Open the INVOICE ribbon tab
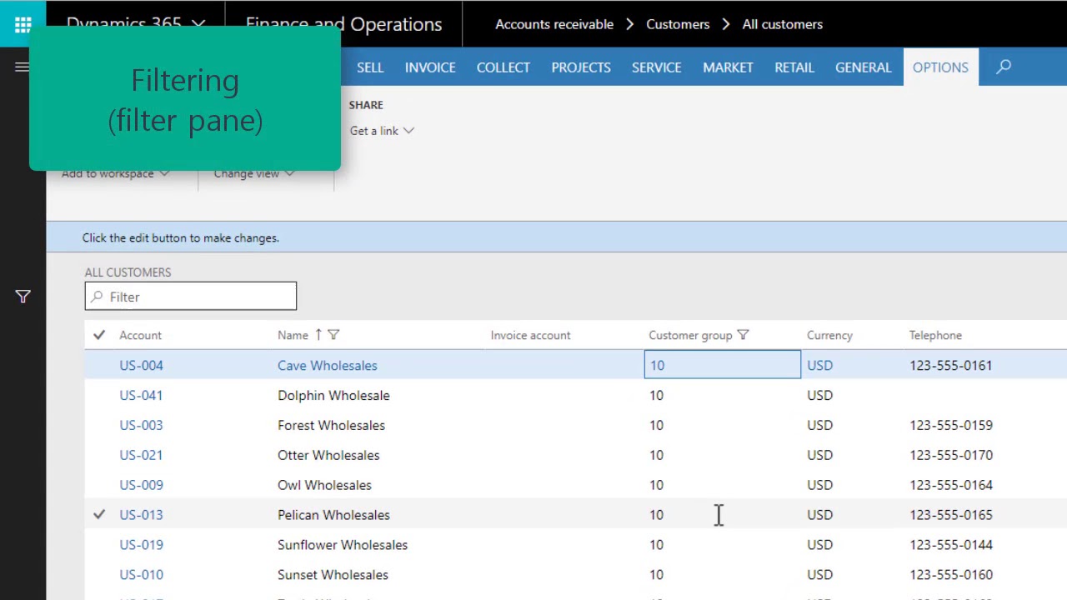Screen dimensions: 1067x600 pos(430,67)
